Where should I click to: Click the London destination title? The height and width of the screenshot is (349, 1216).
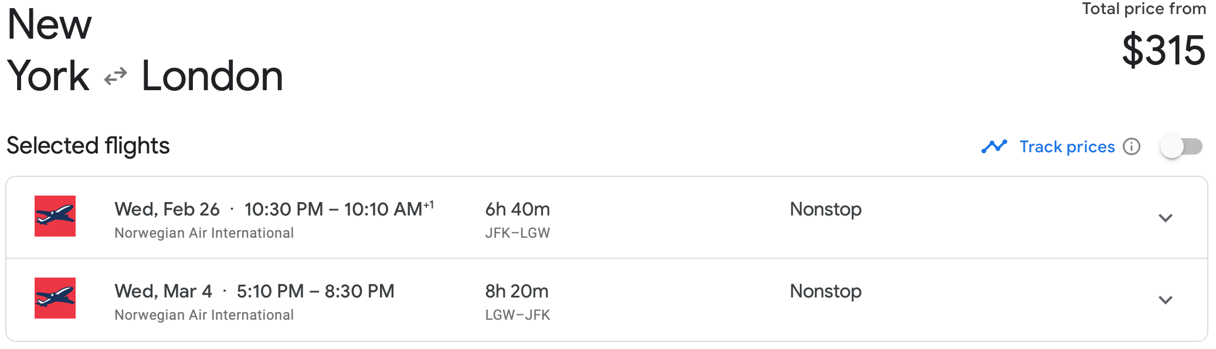click(212, 76)
